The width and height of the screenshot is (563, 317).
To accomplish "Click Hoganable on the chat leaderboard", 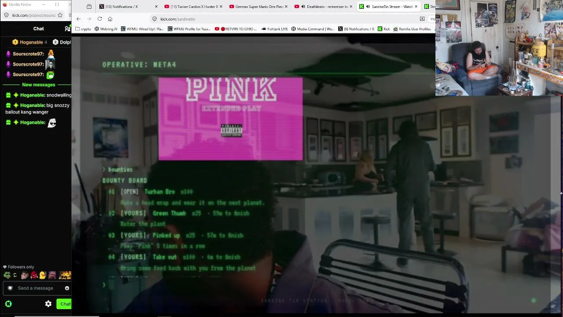I will pos(31,42).
